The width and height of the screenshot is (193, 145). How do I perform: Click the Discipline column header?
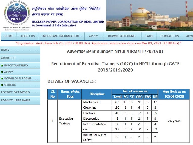[97, 94]
